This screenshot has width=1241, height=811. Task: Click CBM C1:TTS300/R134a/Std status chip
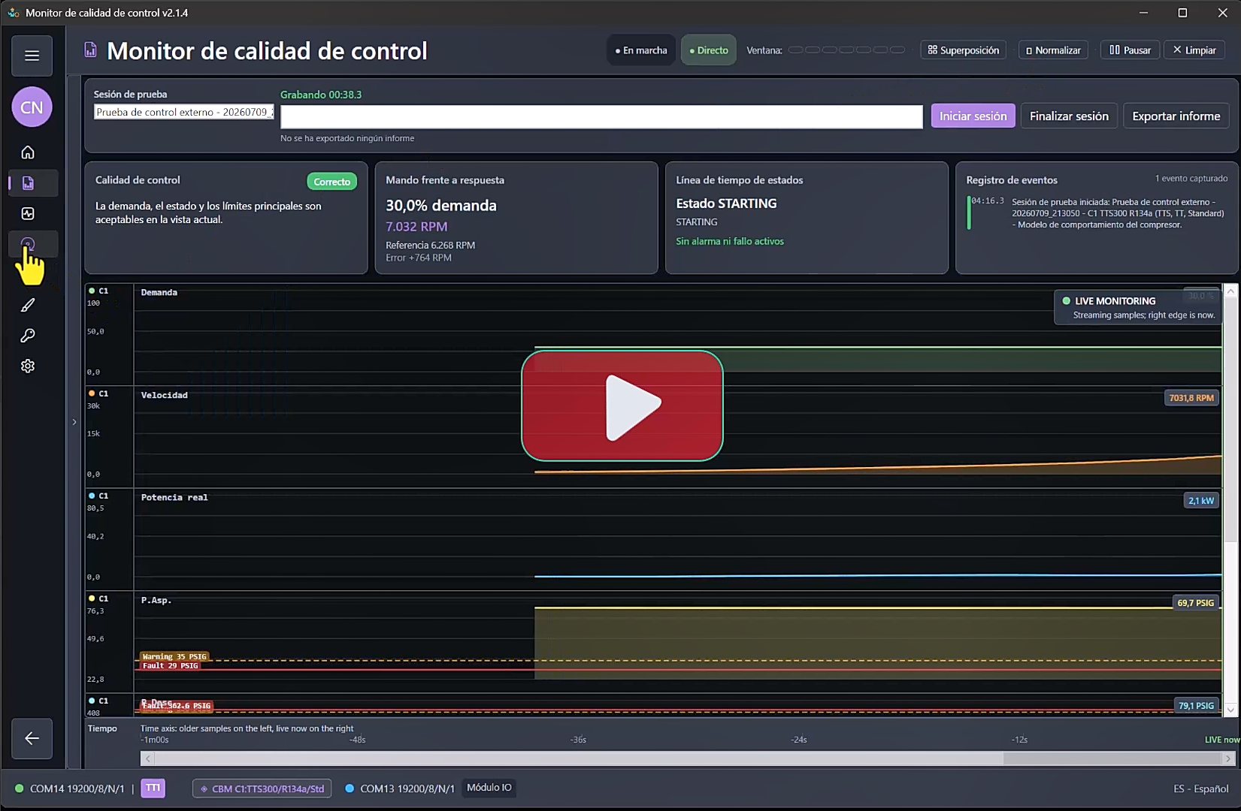click(262, 788)
